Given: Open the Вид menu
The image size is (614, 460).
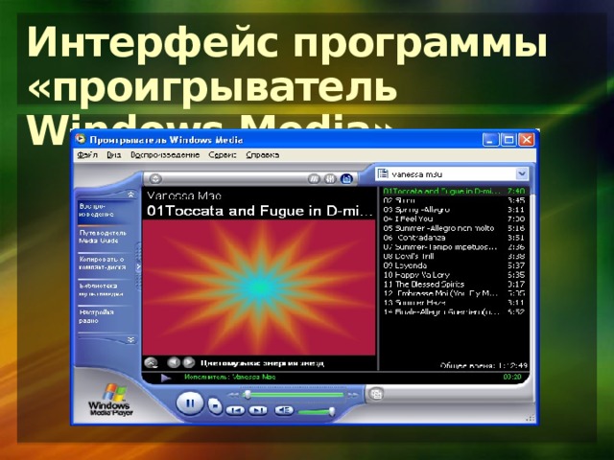Looking at the screenshot, I should click(113, 155).
